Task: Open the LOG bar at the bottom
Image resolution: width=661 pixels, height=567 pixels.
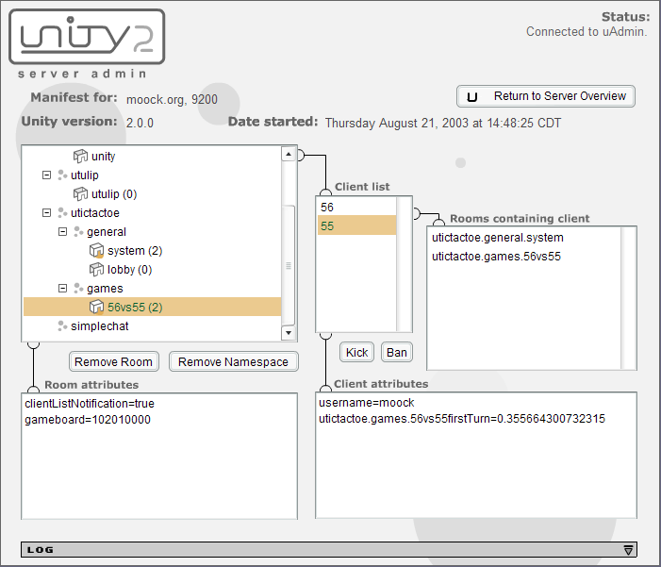Action: pos(329,550)
